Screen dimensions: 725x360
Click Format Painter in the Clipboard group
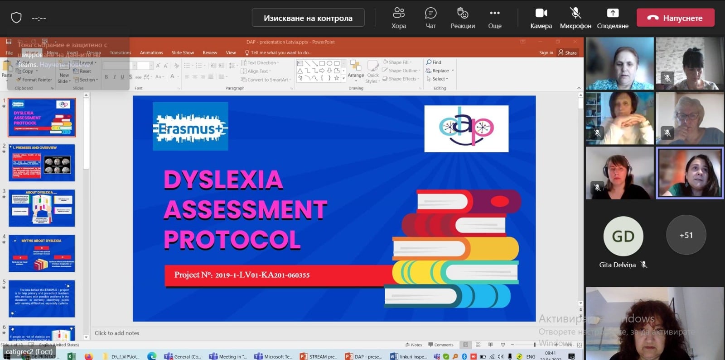coord(34,80)
